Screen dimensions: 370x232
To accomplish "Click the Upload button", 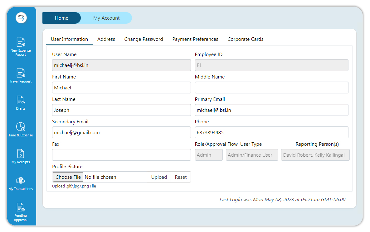I will [x=159, y=177].
